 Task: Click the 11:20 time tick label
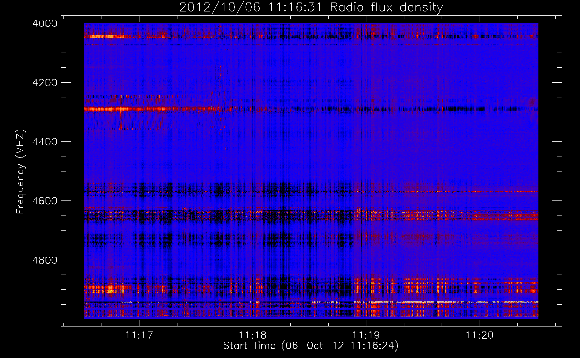coord(480,335)
